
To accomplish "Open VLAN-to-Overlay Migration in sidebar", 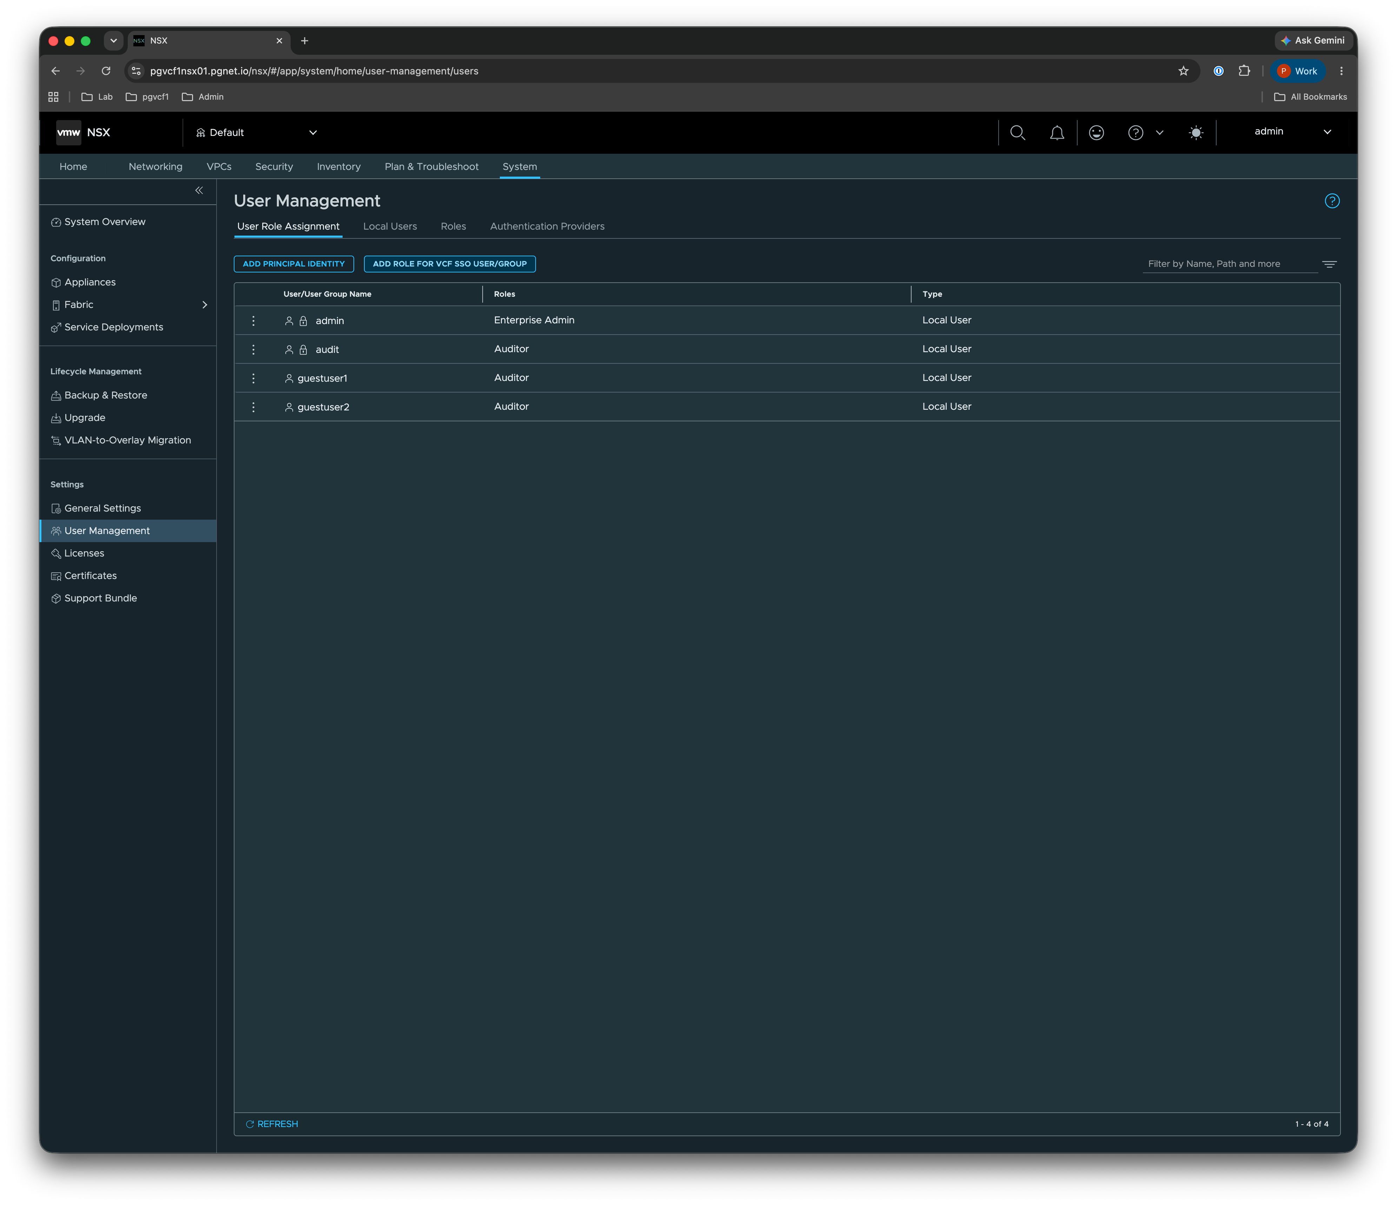I will (x=121, y=440).
